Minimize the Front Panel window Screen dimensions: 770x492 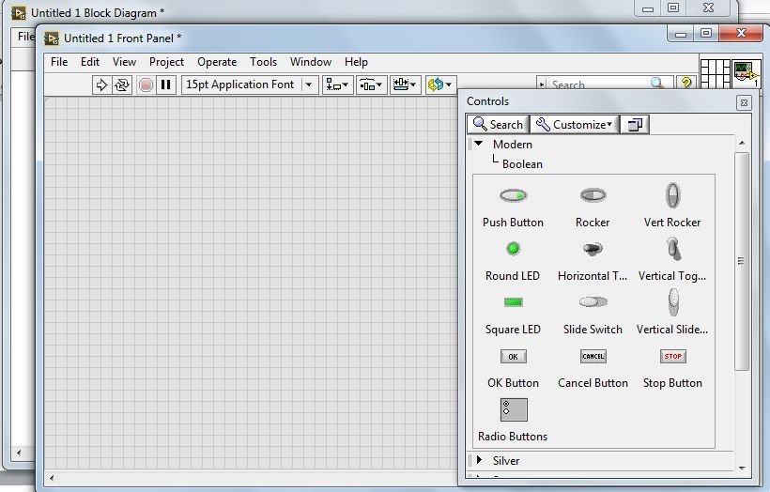click(x=681, y=34)
